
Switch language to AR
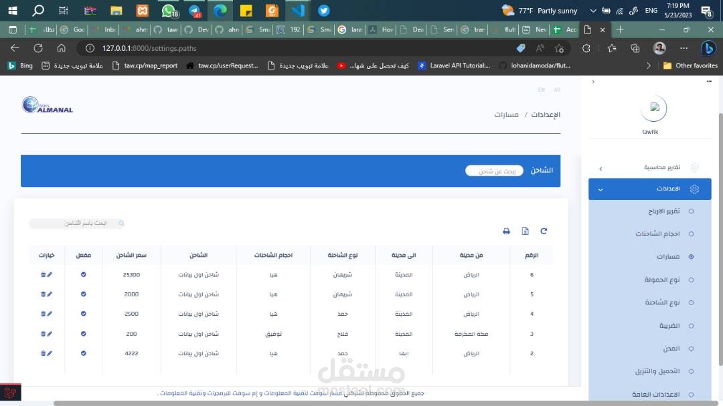(557, 90)
